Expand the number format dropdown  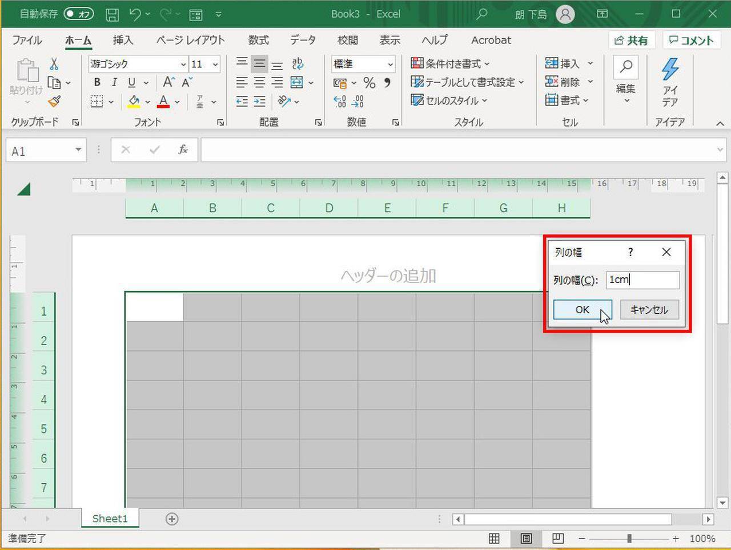pyautogui.click(x=391, y=64)
